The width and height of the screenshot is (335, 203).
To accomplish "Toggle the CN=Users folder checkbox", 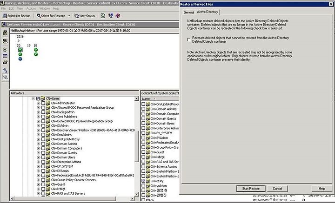I will 38,98.
